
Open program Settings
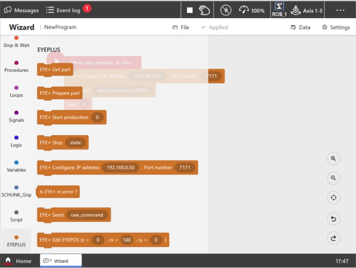point(335,27)
